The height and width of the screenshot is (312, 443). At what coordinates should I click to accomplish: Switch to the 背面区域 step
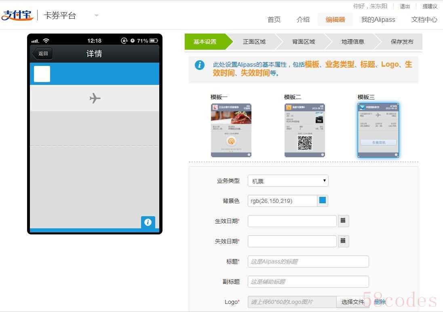tap(304, 42)
